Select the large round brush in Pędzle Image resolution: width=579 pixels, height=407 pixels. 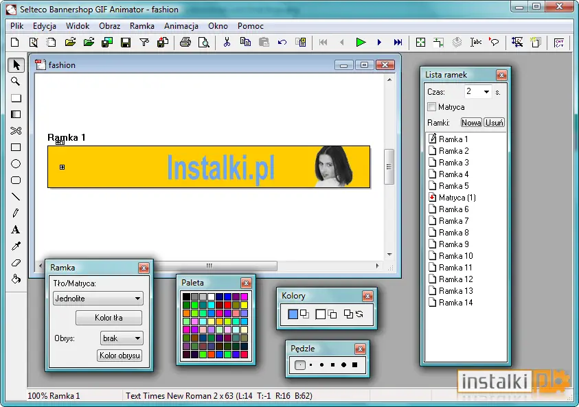pyautogui.click(x=343, y=365)
